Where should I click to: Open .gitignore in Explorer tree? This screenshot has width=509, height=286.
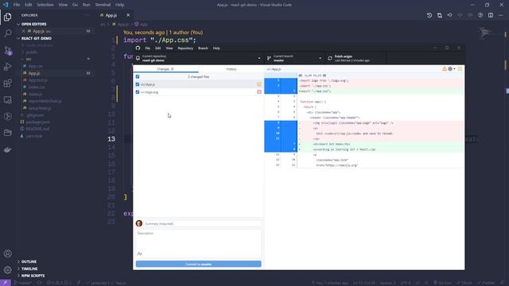coord(35,115)
